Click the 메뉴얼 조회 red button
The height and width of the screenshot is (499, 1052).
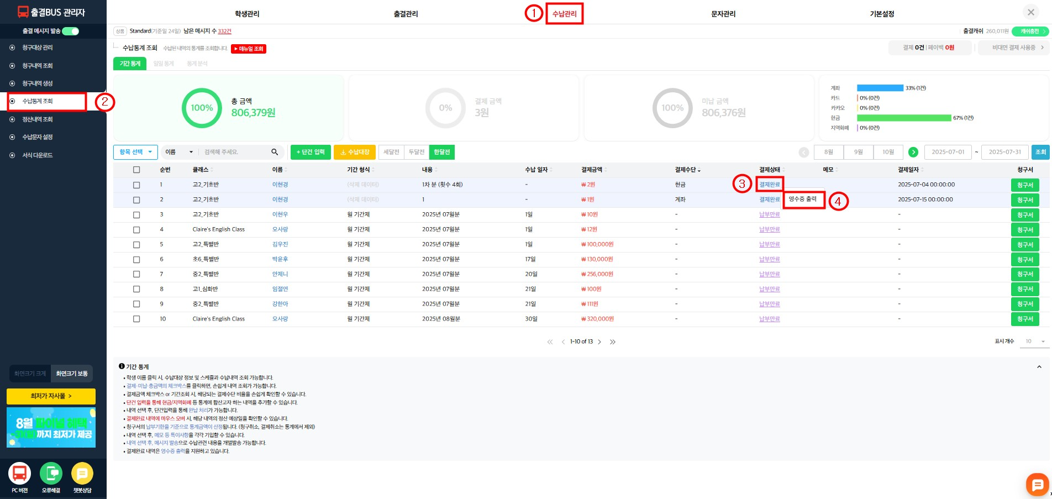[x=249, y=49]
